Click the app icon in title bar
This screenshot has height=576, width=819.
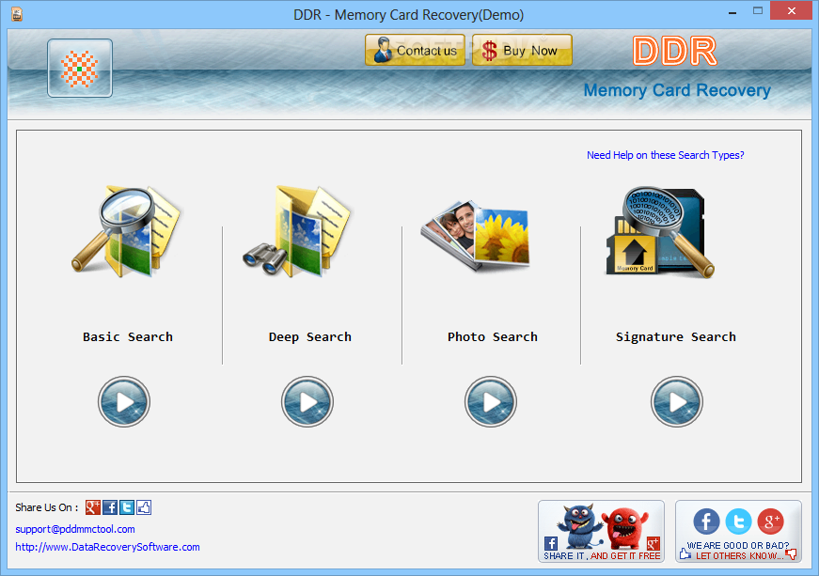[17, 14]
